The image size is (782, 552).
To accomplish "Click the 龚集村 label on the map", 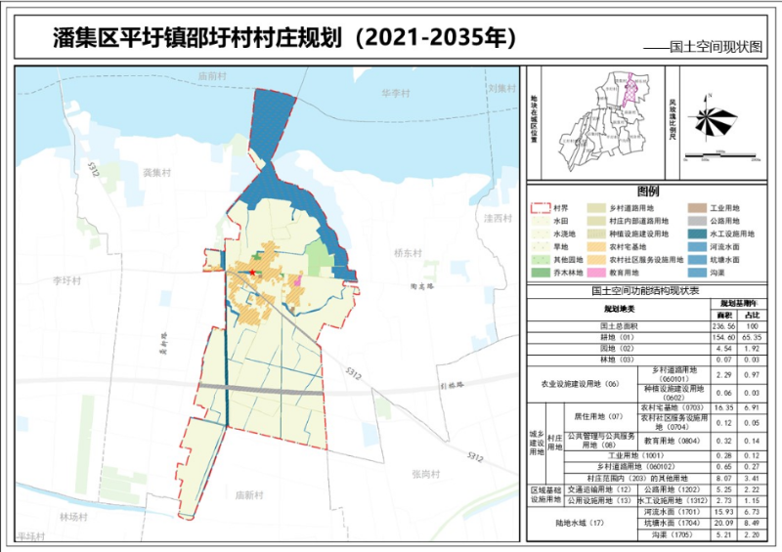I will 156,173.
